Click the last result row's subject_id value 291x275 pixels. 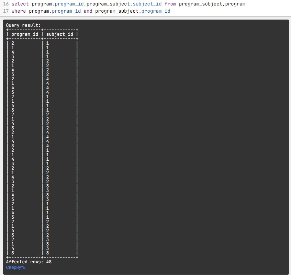[x=47, y=253]
